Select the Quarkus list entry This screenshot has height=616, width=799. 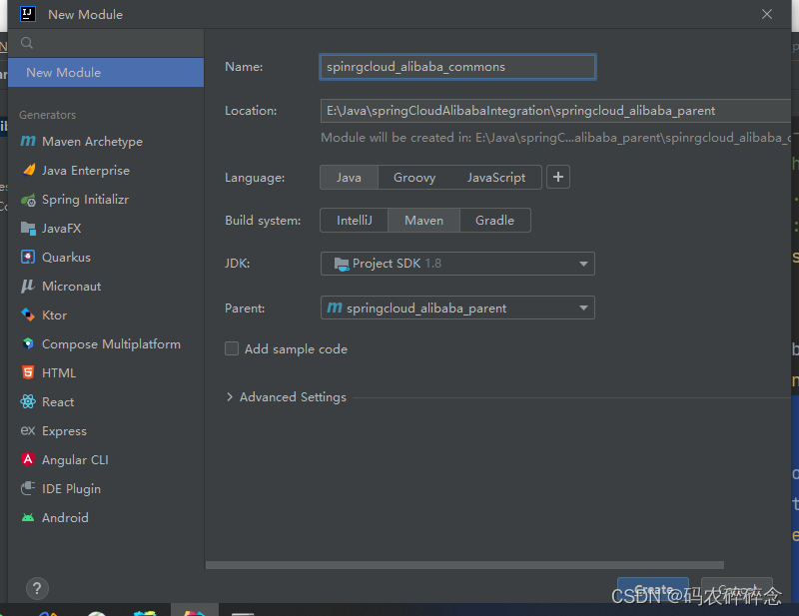[x=106, y=258]
